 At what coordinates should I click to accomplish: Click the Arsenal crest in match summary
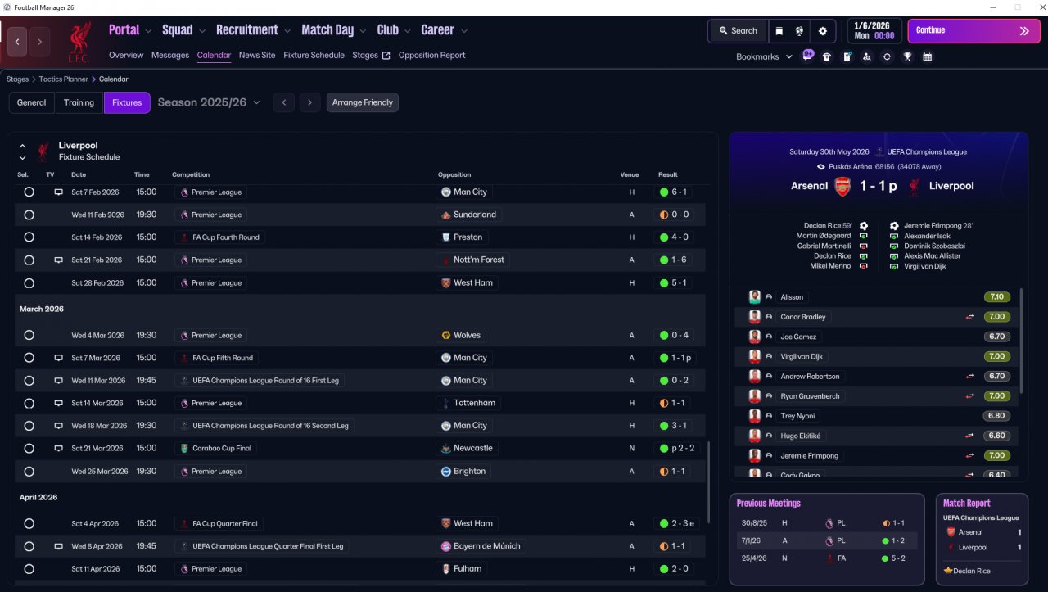coord(842,186)
